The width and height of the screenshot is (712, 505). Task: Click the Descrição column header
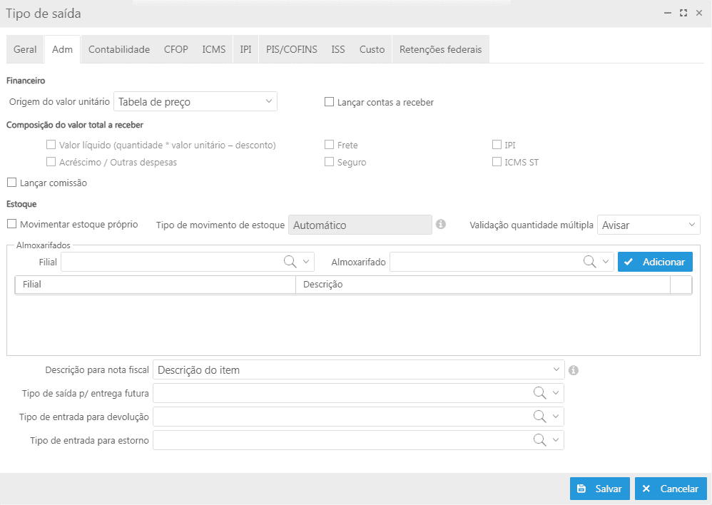(483, 285)
